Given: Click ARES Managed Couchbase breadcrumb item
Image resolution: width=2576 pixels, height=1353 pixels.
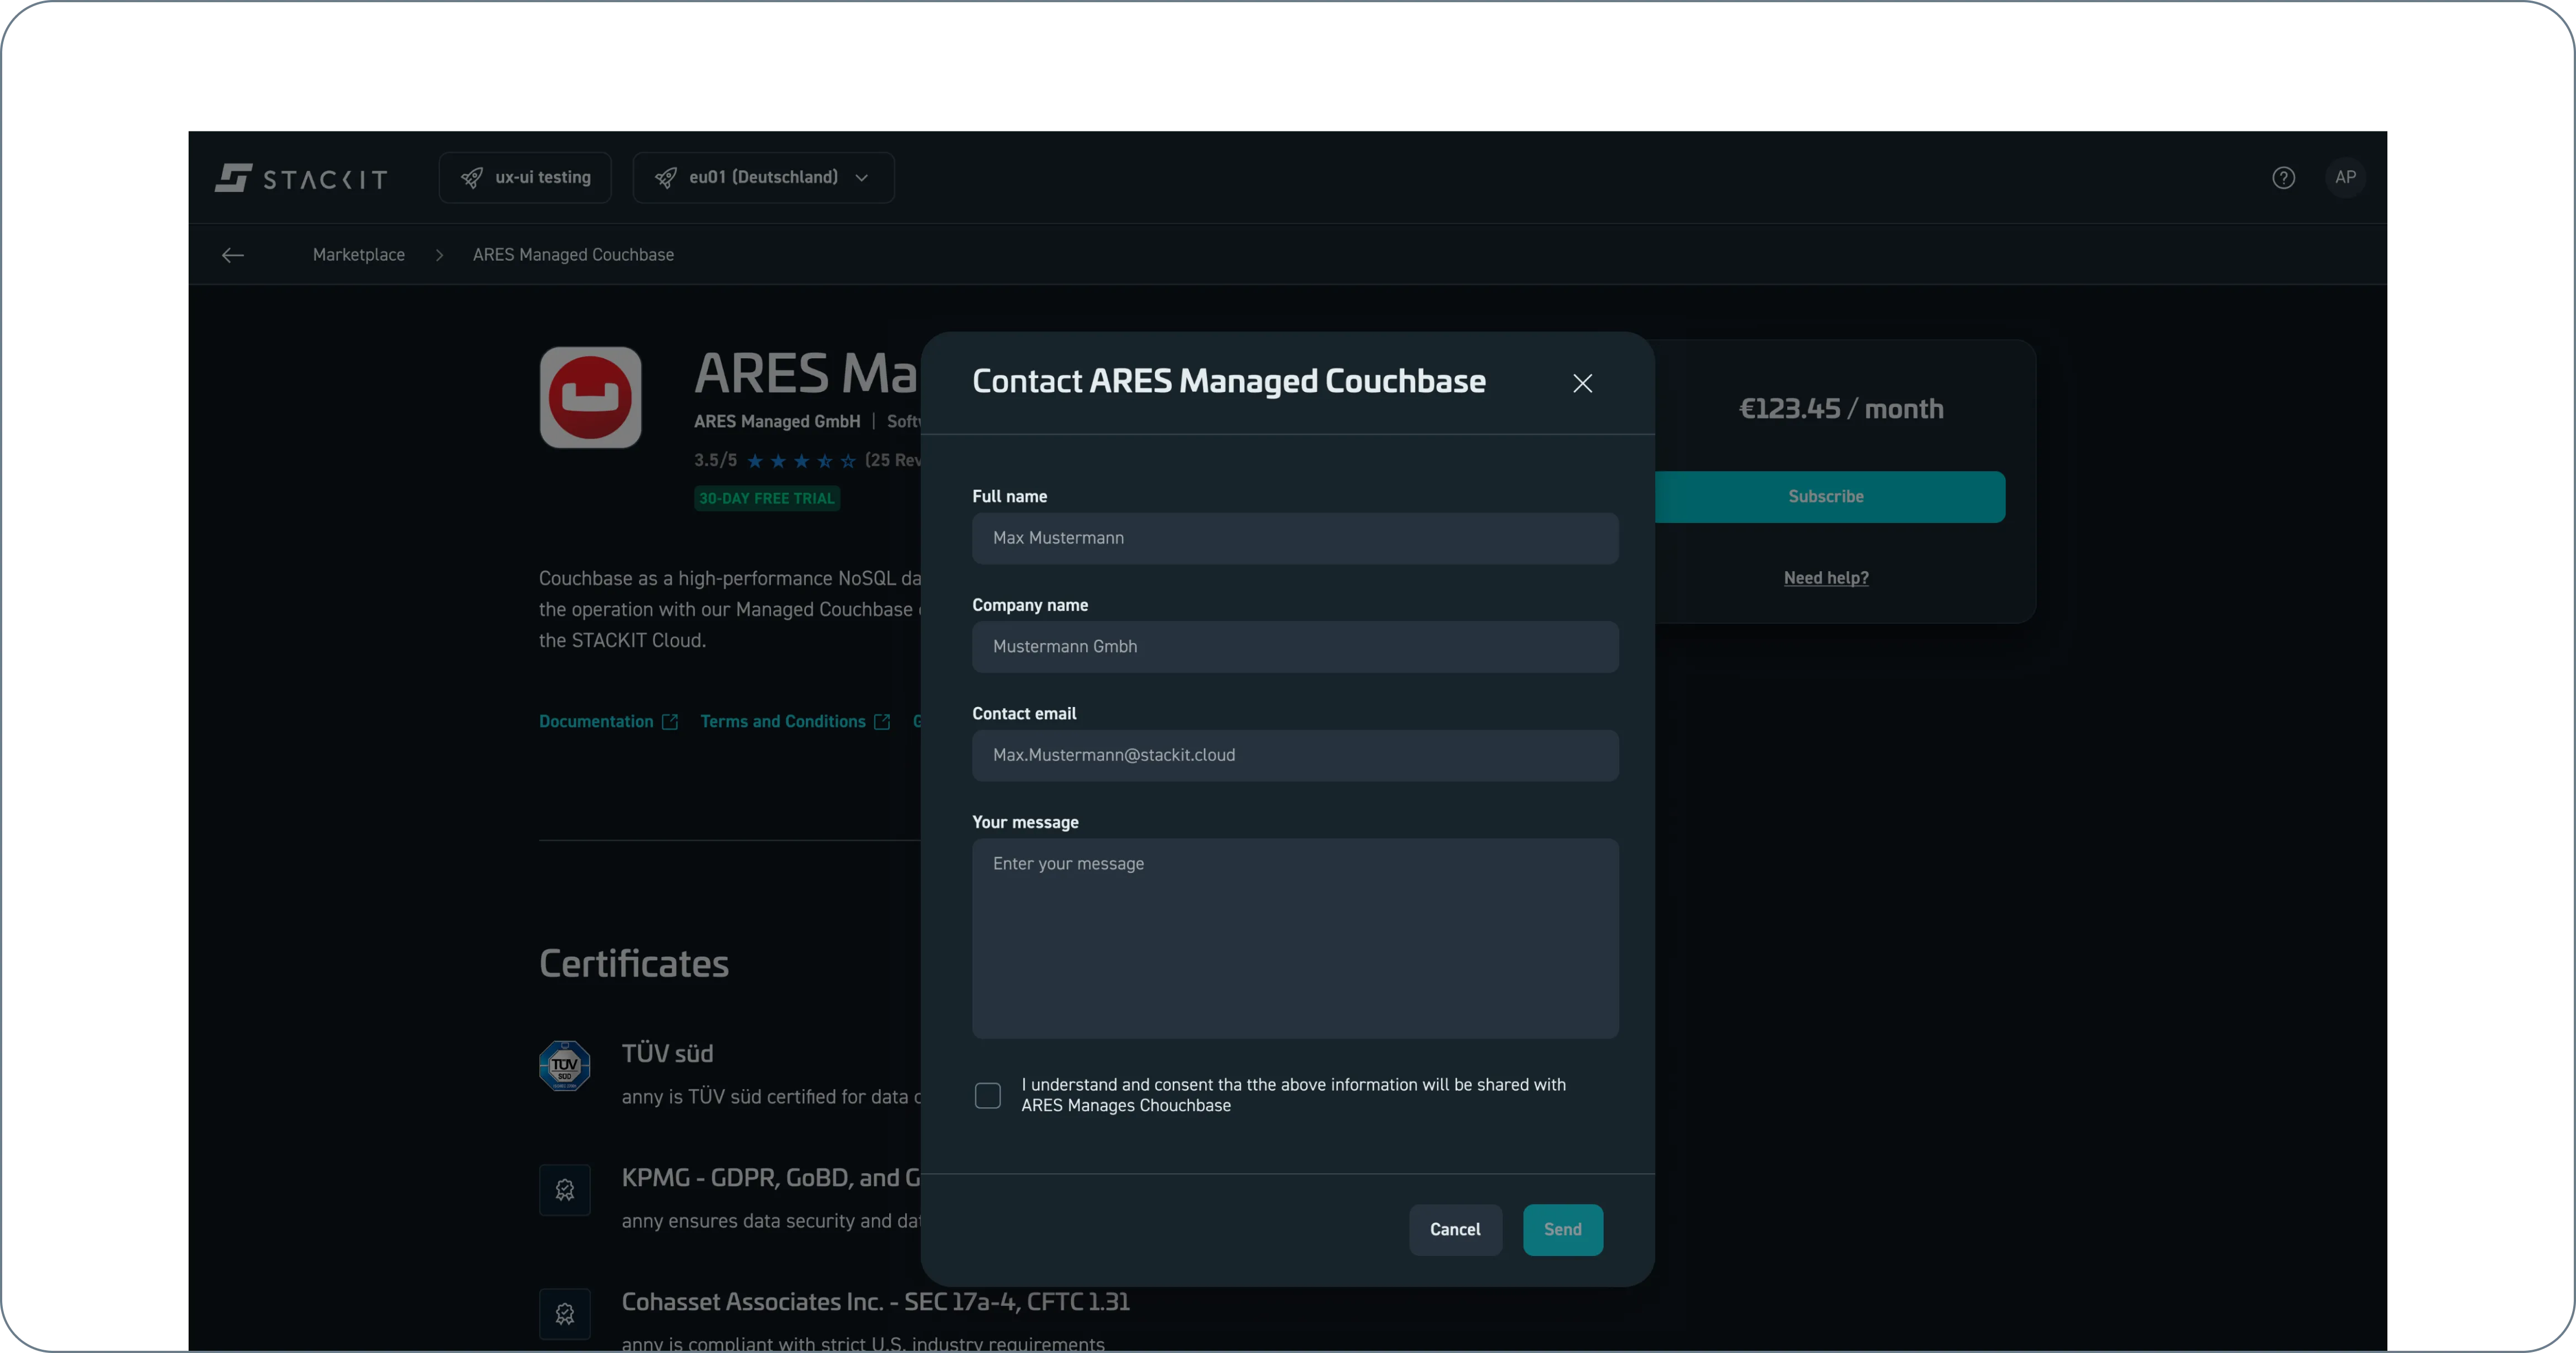Looking at the screenshot, I should (x=573, y=255).
